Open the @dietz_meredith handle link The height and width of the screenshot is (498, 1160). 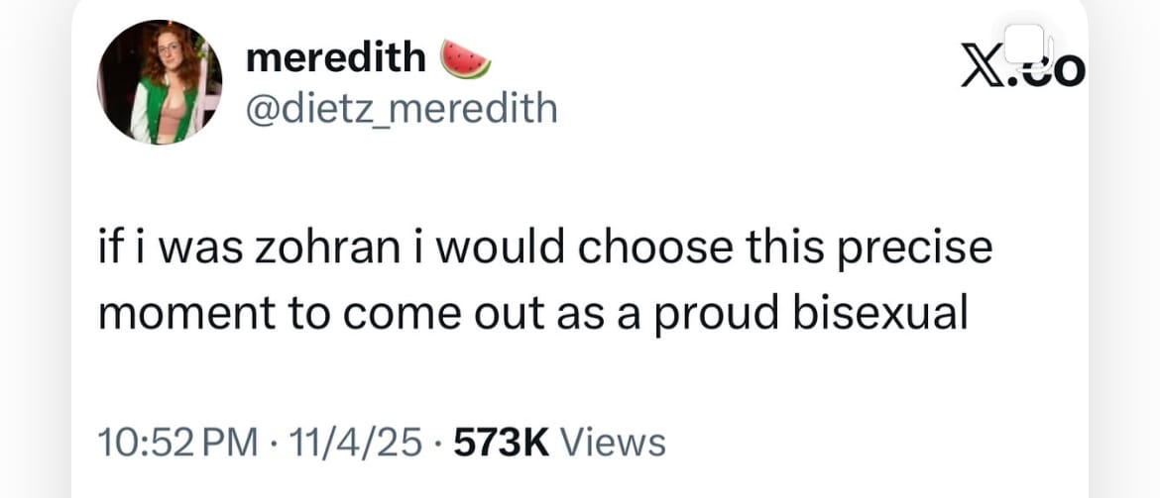click(x=402, y=107)
